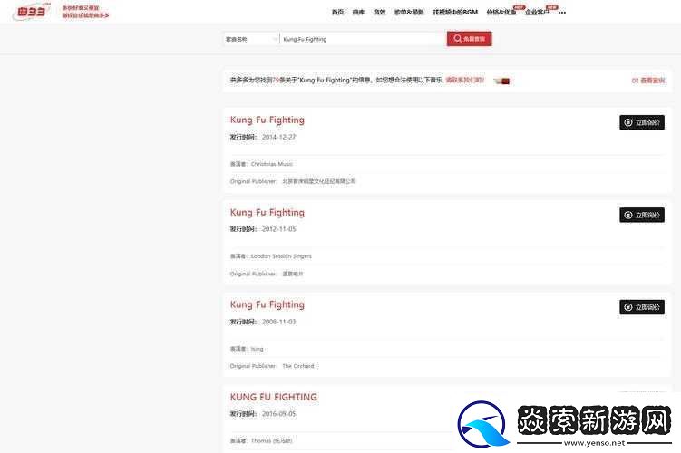The height and width of the screenshot is (453, 681).
Task: Click the circle icon in the London Session Singers result button
Action: [x=628, y=216]
